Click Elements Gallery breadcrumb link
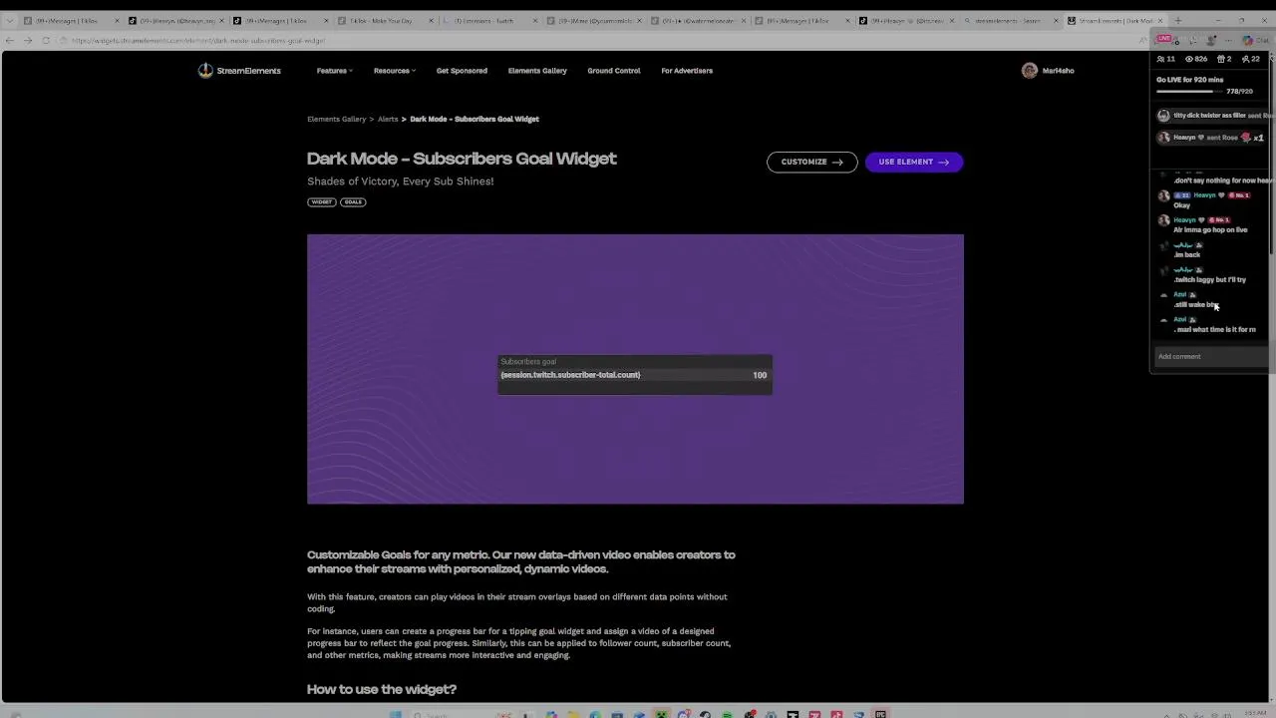1276x718 pixels. [x=337, y=119]
